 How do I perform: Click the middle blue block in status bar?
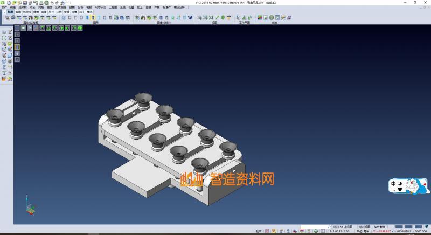click(x=409, y=227)
